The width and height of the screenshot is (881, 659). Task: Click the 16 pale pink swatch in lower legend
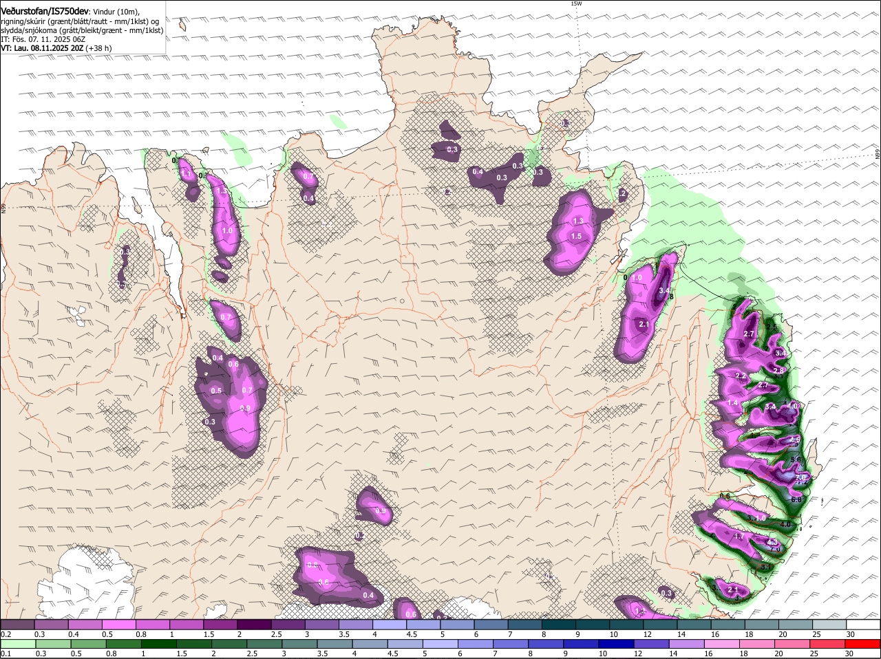pos(722,644)
